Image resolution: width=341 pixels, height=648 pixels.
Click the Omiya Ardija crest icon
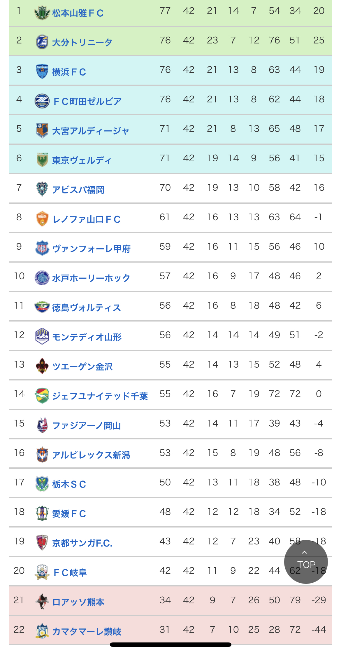(x=42, y=130)
